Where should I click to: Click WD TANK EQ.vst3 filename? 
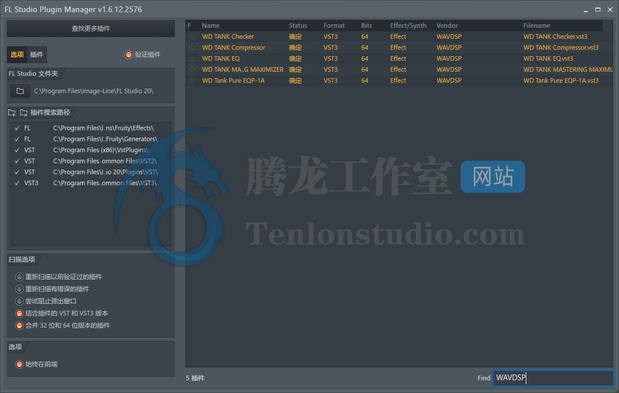pyautogui.click(x=548, y=59)
